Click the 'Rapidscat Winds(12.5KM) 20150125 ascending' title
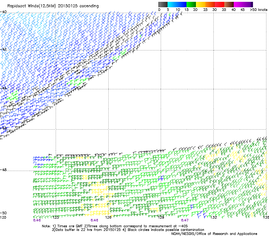This screenshot has height=236, width=269. click(53, 6)
